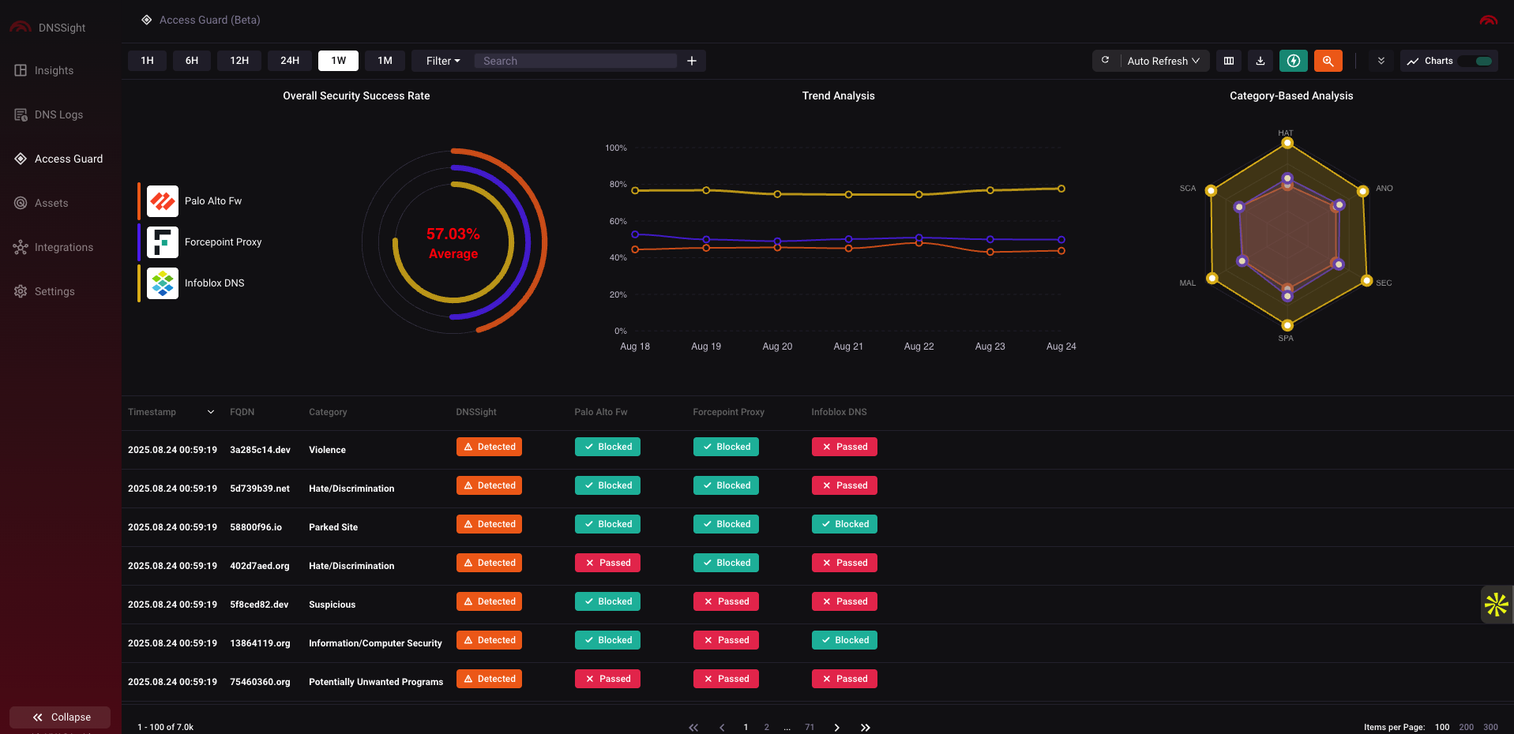Click Passed status for 402d7aed.org Palo Alto Fw
This screenshot has height=734, width=1514.
[607, 563]
